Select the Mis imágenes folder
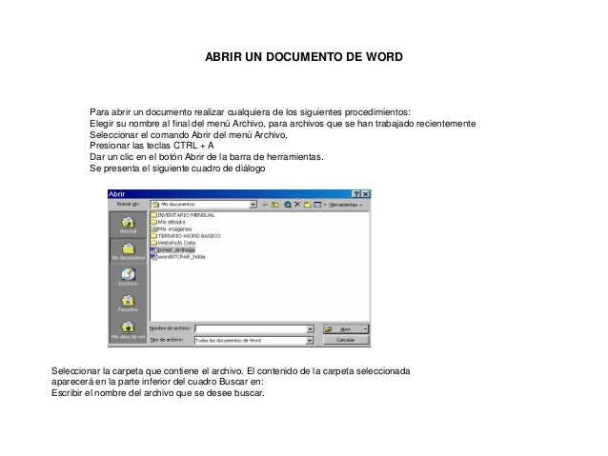Image resolution: width=608 pixels, height=456 pixels. 171,229
